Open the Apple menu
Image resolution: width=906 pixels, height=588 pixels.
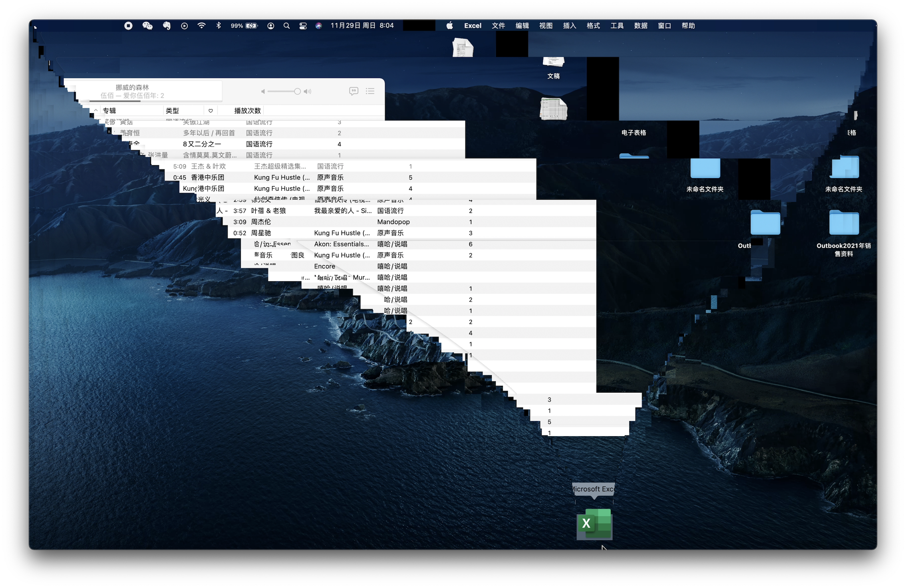[x=450, y=26]
